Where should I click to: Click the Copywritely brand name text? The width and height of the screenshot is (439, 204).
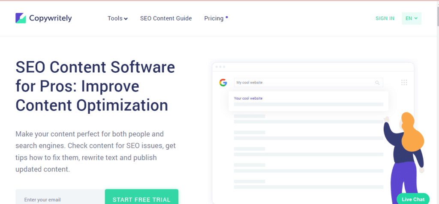point(50,18)
